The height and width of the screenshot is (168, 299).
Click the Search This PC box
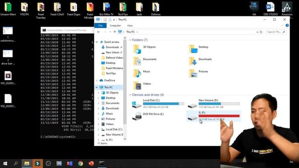[x=276, y=32]
